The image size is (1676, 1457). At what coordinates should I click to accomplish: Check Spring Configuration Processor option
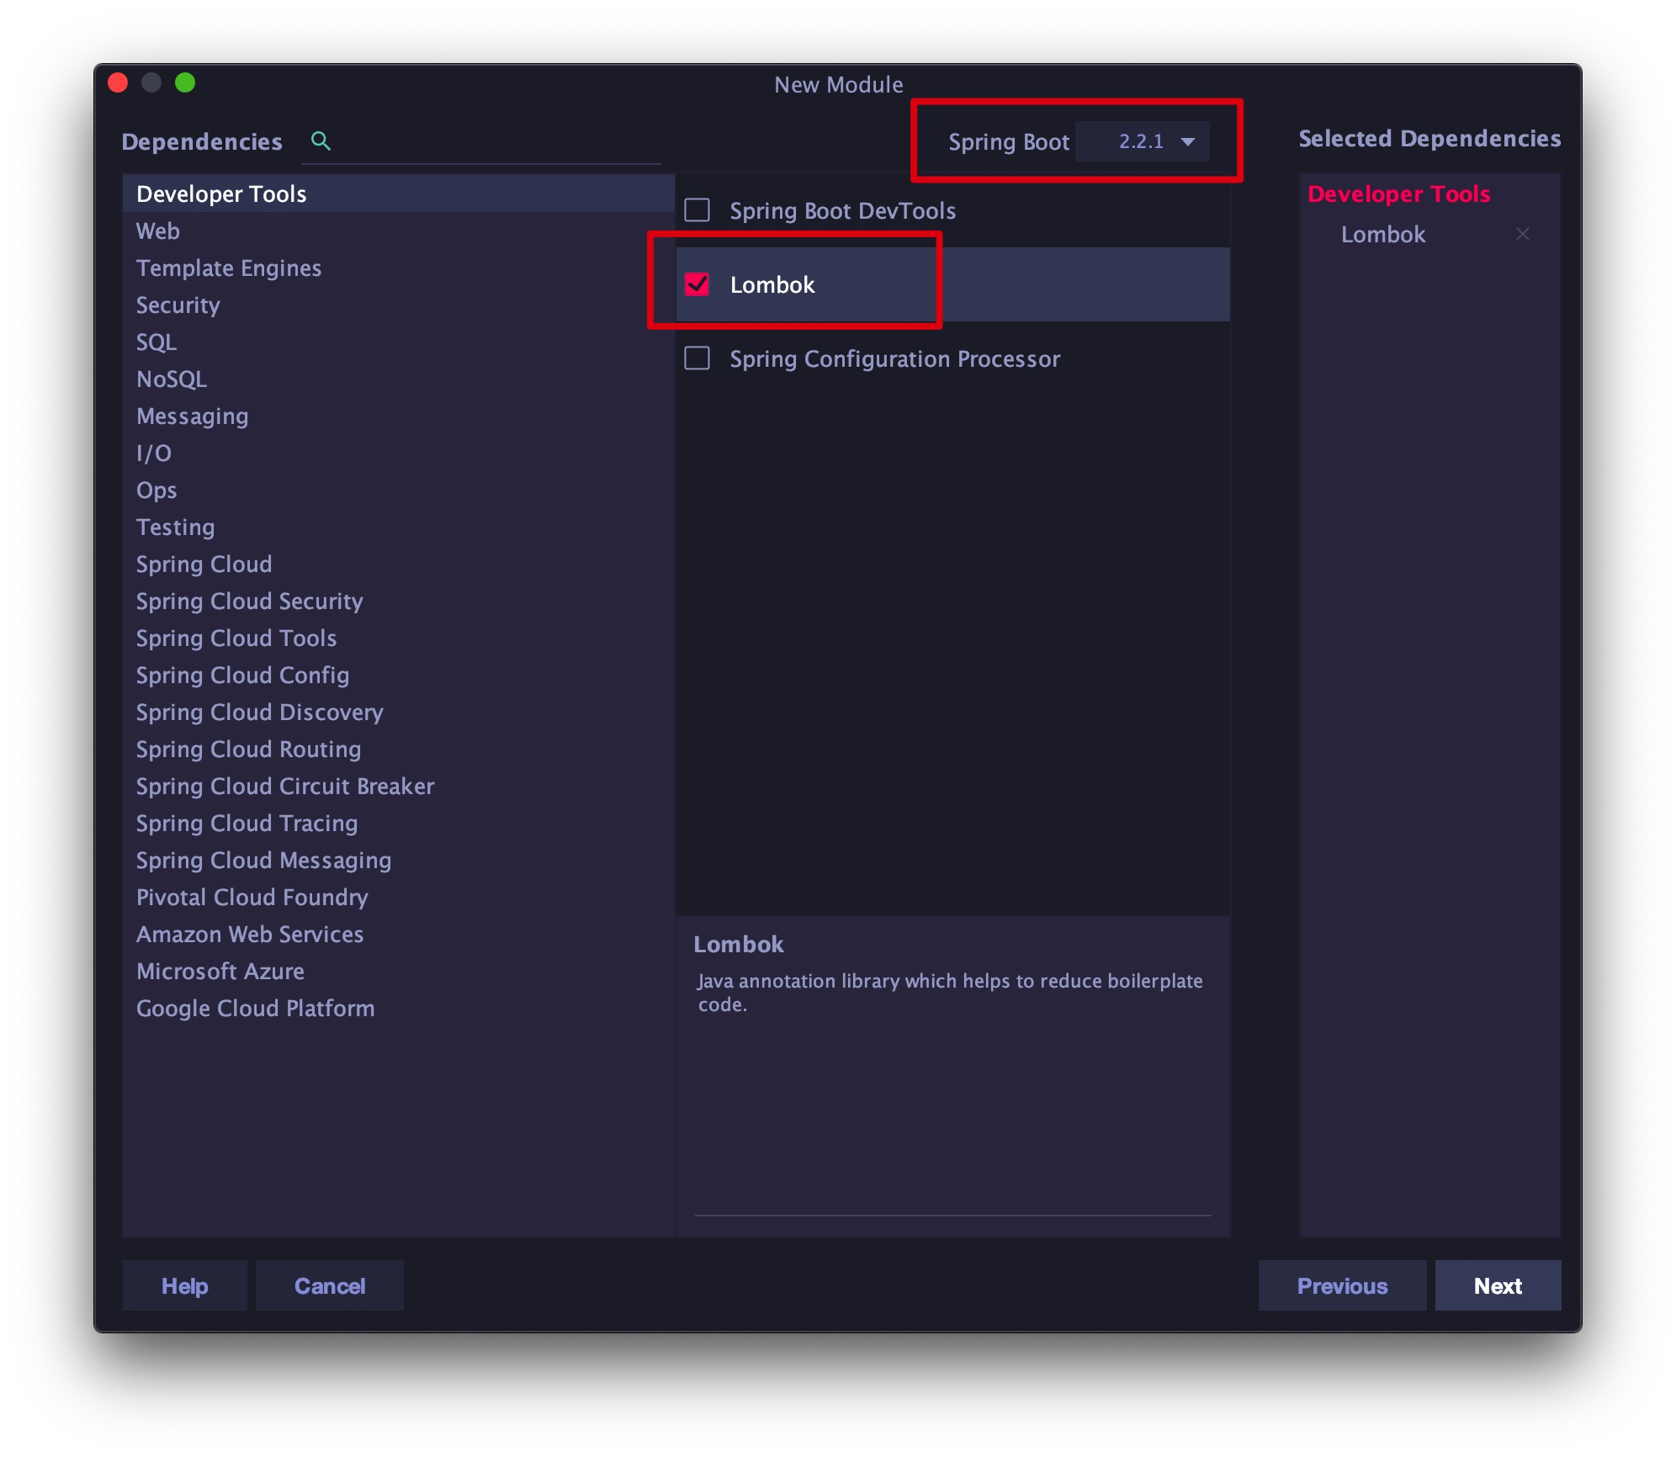pyautogui.click(x=697, y=358)
